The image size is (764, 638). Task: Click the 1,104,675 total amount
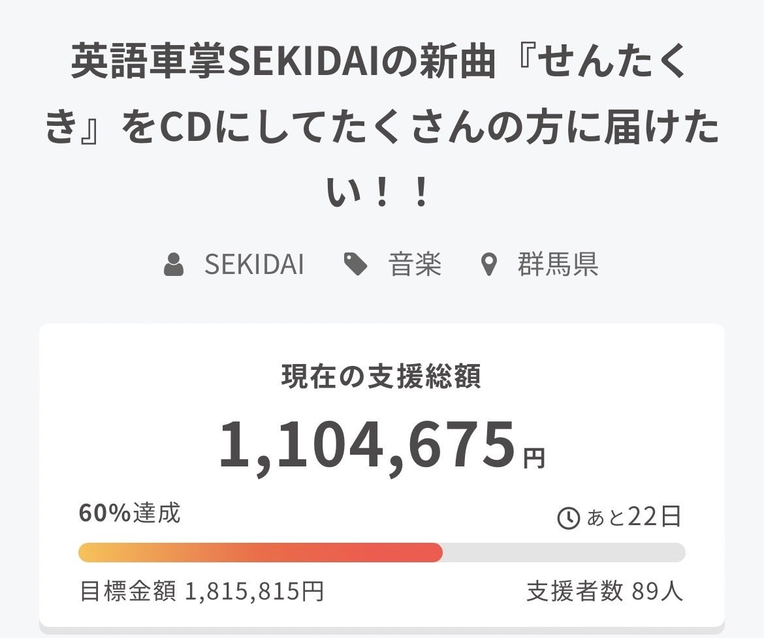366,446
